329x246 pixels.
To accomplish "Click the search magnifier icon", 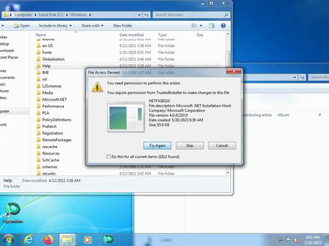I will [x=226, y=15].
